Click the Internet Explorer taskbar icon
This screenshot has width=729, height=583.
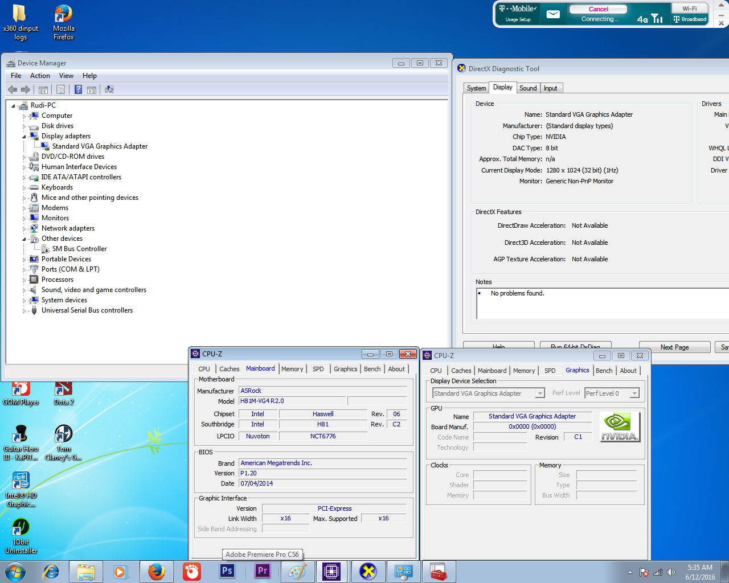tap(51, 571)
